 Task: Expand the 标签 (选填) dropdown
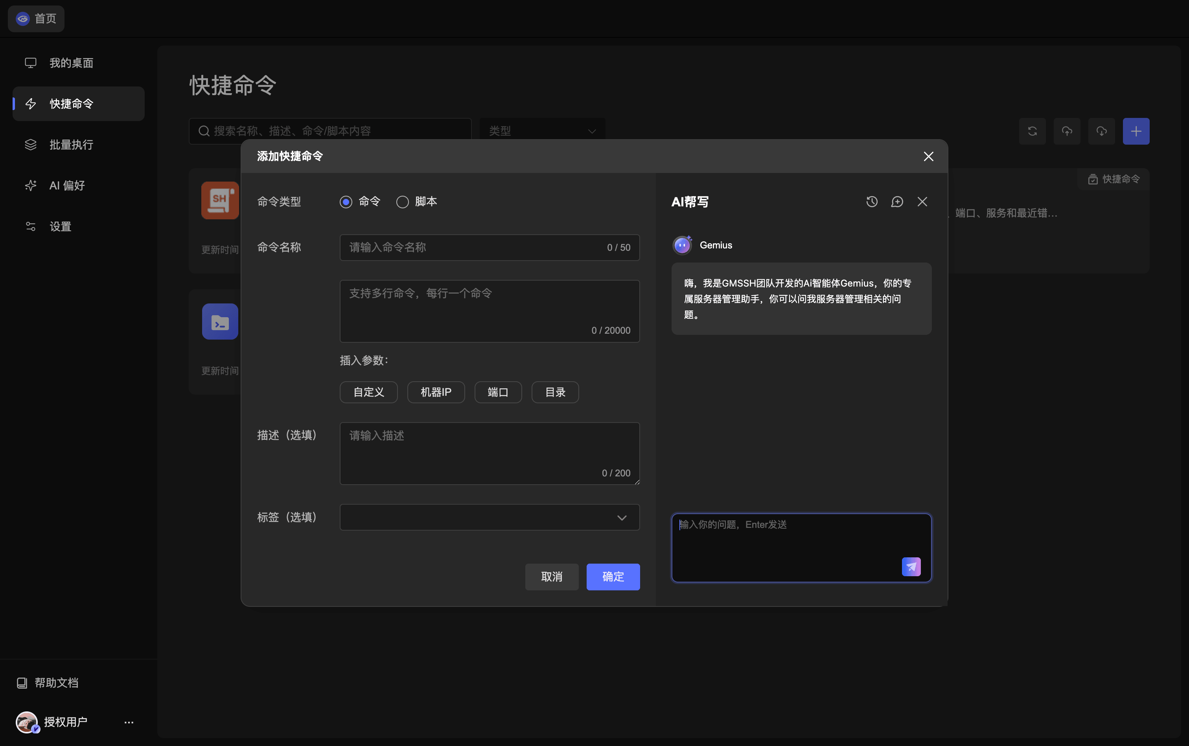click(x=490, y=517)
